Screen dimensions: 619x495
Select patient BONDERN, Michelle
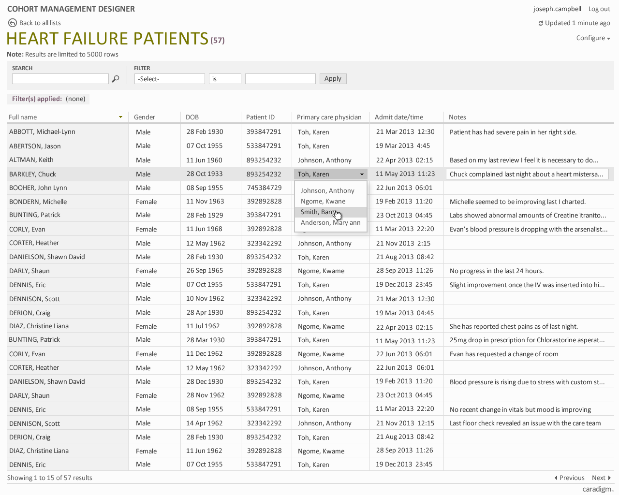click(x=38, y=202)
